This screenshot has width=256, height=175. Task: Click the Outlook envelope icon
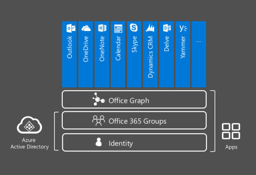tap(69, 28)
